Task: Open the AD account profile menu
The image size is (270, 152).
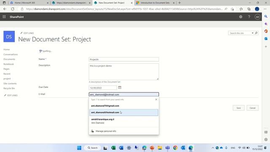Action: tap(257, 17)
